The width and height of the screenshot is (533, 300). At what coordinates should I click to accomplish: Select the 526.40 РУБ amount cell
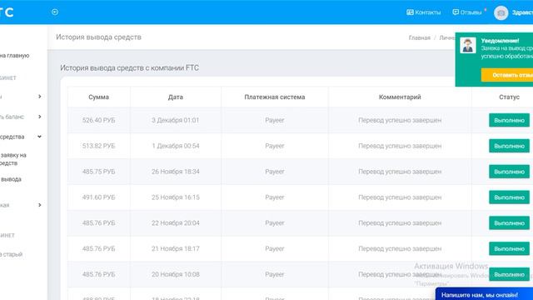point(98,120)
